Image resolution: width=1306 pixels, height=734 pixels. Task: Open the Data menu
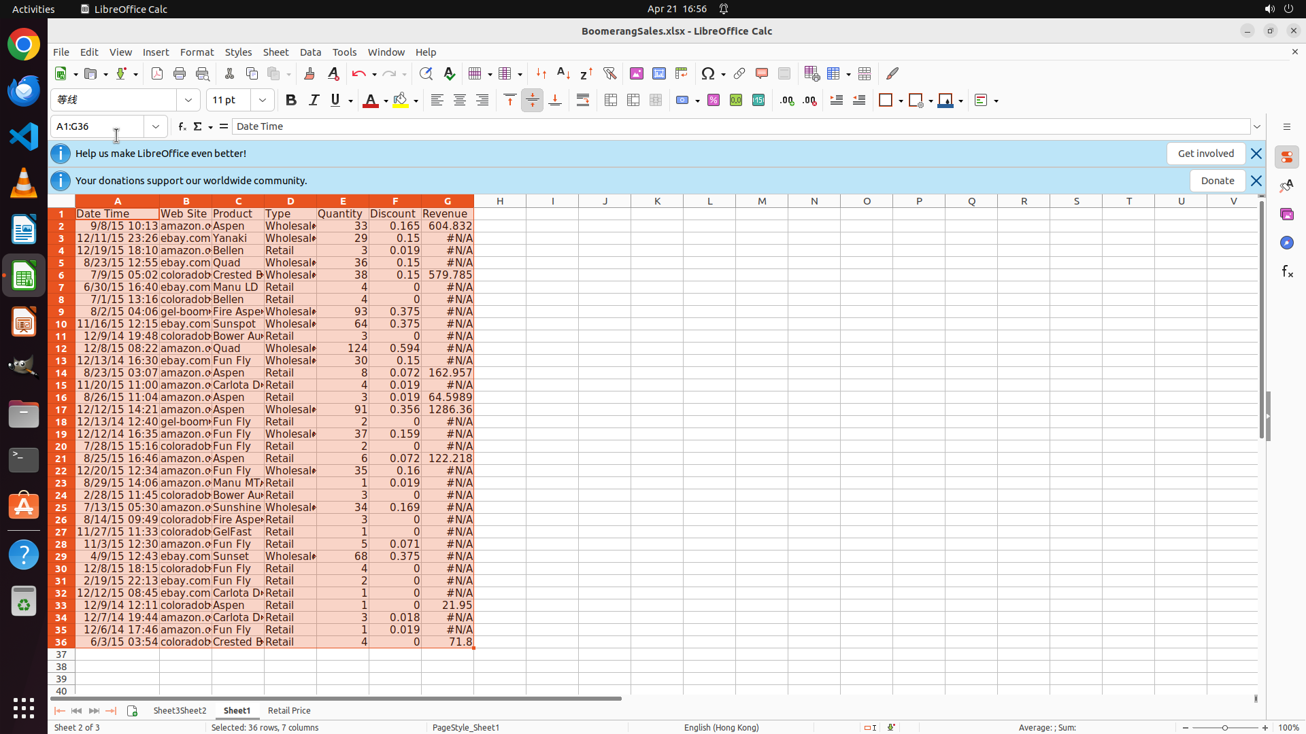tap(310, 52)
